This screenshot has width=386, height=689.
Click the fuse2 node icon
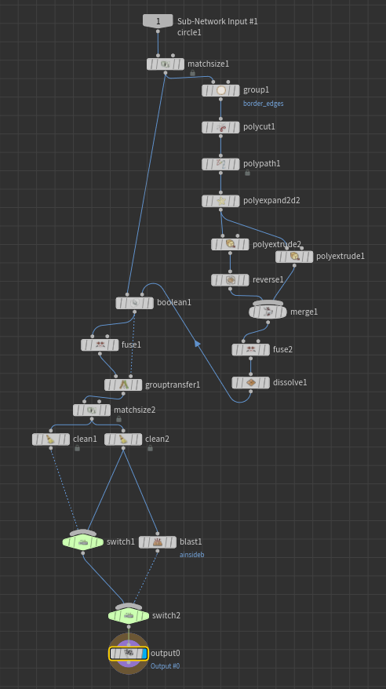tap(251, 350)
